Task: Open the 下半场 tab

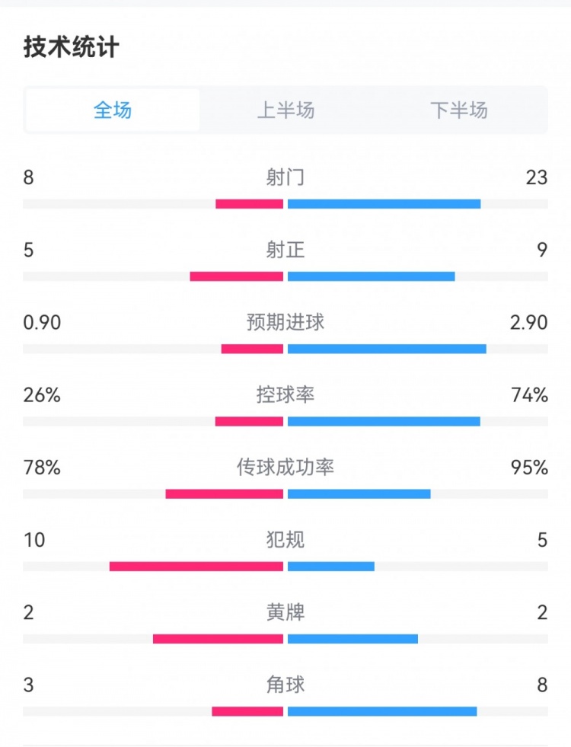Action: coord(458,110)
